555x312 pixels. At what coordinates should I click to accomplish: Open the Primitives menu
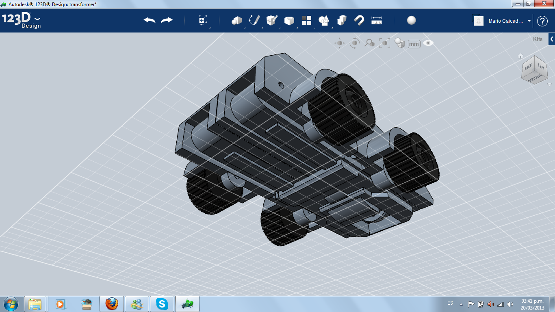pyautogui.click(x=236, y=20)
